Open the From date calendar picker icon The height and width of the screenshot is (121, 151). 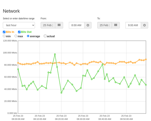click(59, 25)
